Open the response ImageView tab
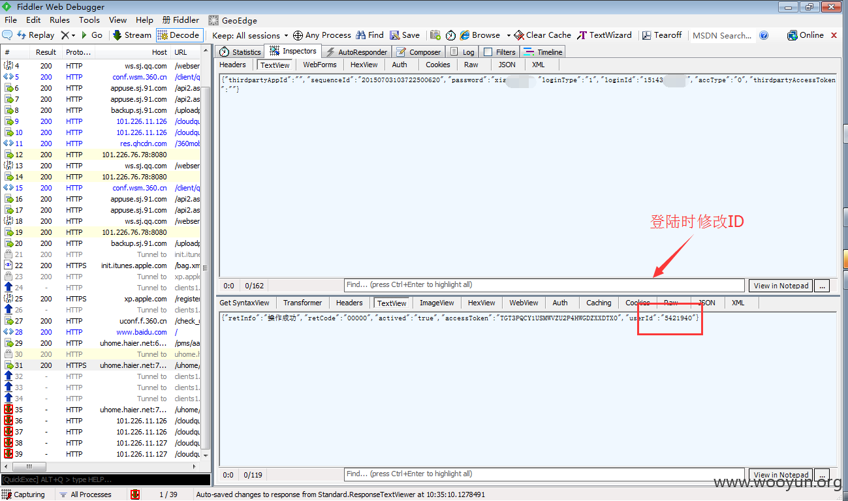Viewport: 848px width, 501px height. coord(437,303)
